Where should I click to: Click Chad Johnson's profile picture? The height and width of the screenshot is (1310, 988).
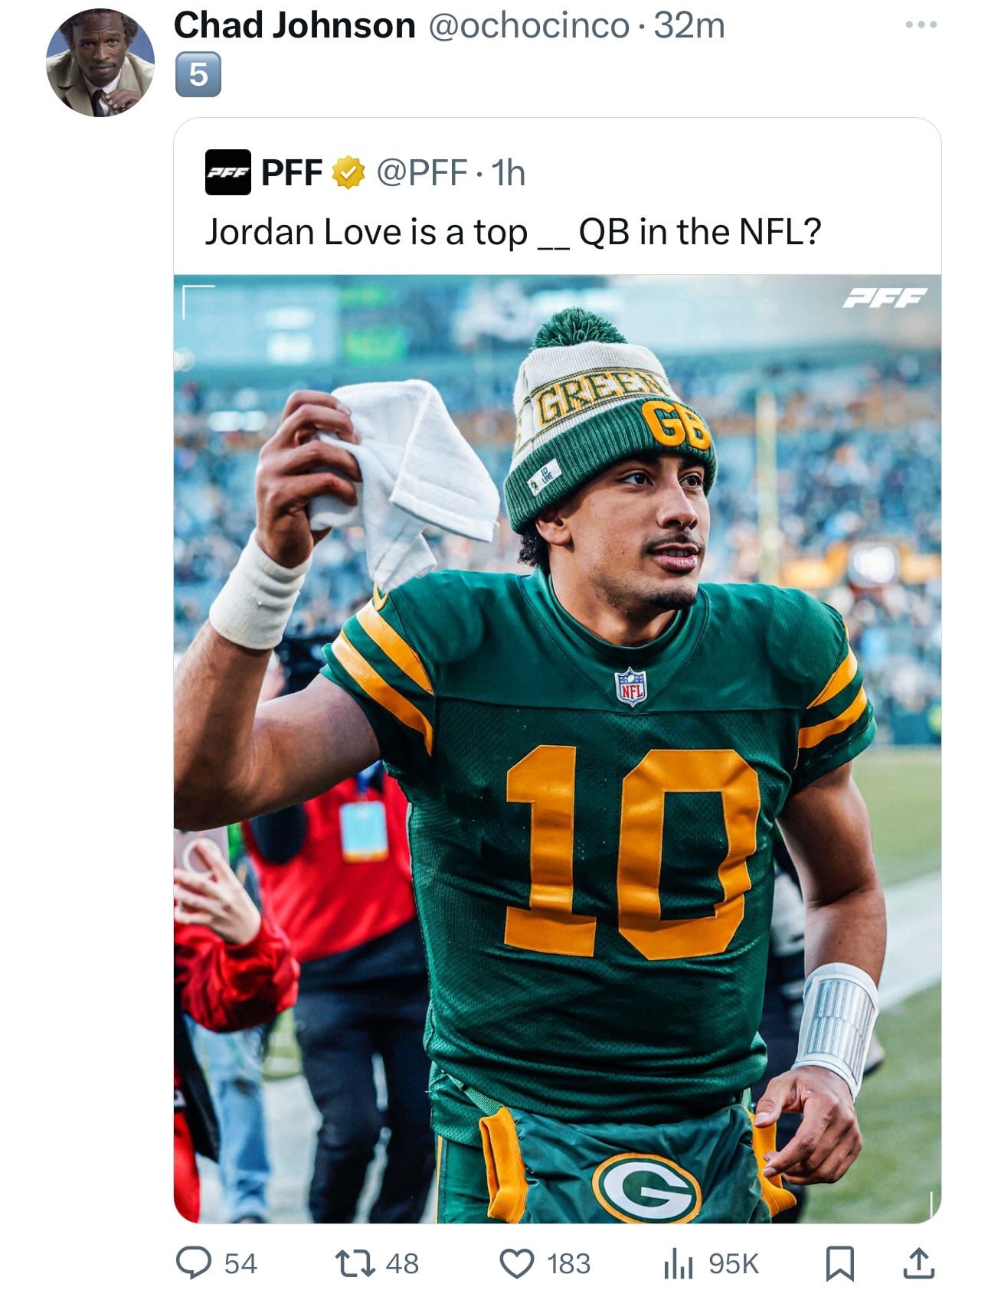[100, 63]
